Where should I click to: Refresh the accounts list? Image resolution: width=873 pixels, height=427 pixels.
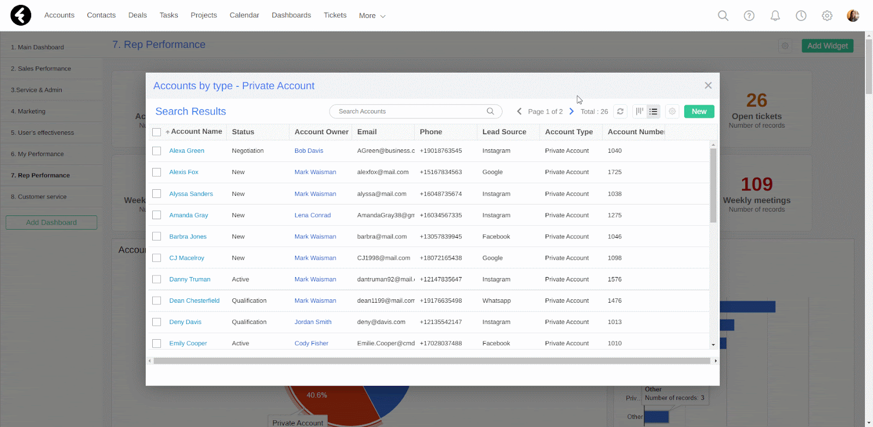point(620,111)
